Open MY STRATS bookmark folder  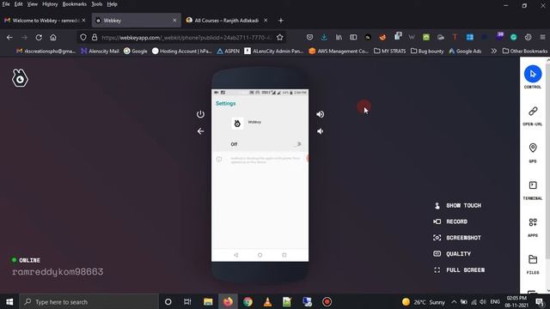(x=389, y=51)
